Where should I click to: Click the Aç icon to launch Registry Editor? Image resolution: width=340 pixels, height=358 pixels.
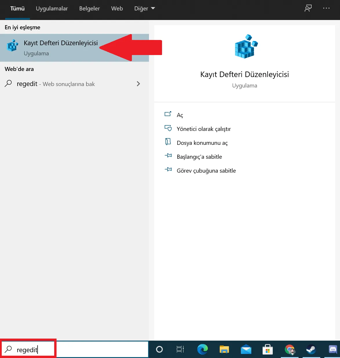point(168,114)
